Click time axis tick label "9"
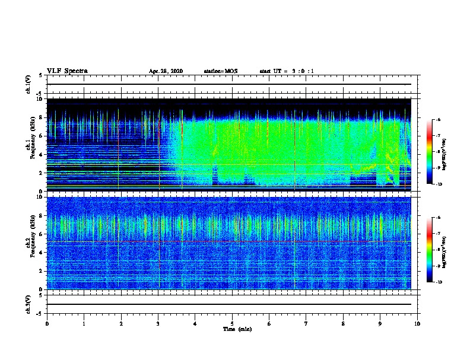Viewport: 470px width, 363px height. coord(380,324)
